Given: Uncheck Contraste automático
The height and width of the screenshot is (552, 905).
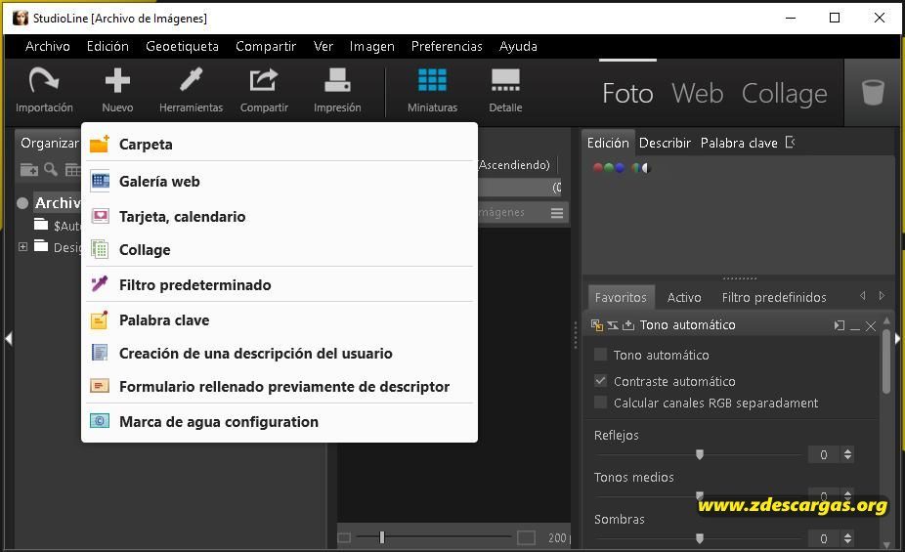Looking at the screenshot, I should tap(600, 381).
